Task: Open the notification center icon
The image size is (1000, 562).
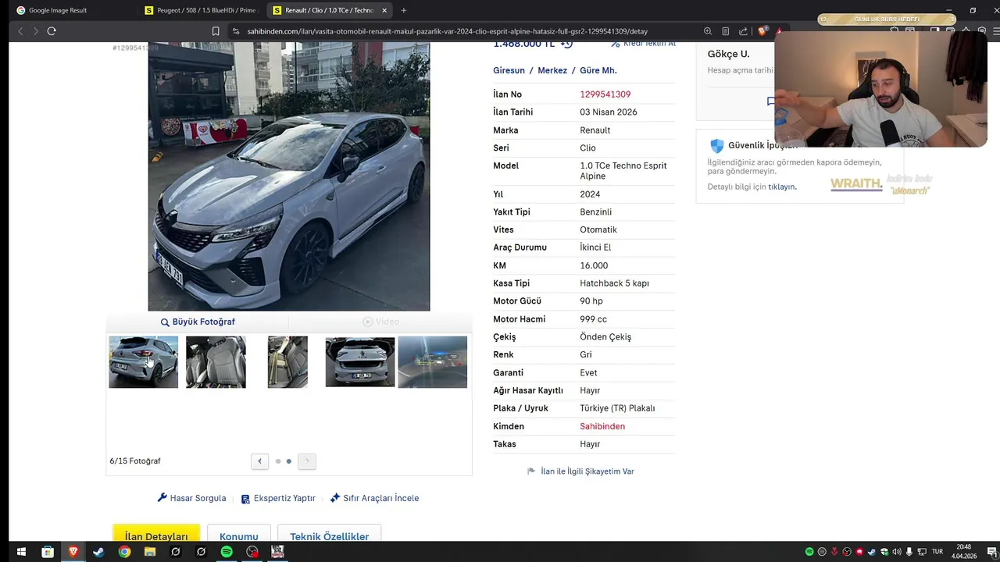Action: 992,552
